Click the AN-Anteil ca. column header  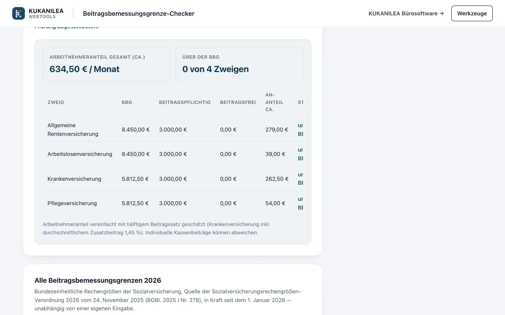(274, 102)
